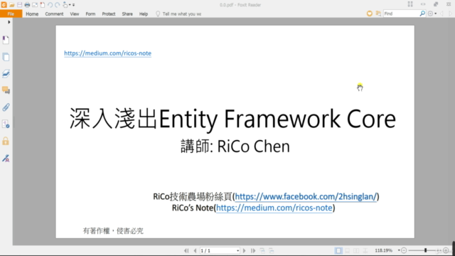Select single page view mode
This screenshot has width=455, height=256.
[338, 250]
